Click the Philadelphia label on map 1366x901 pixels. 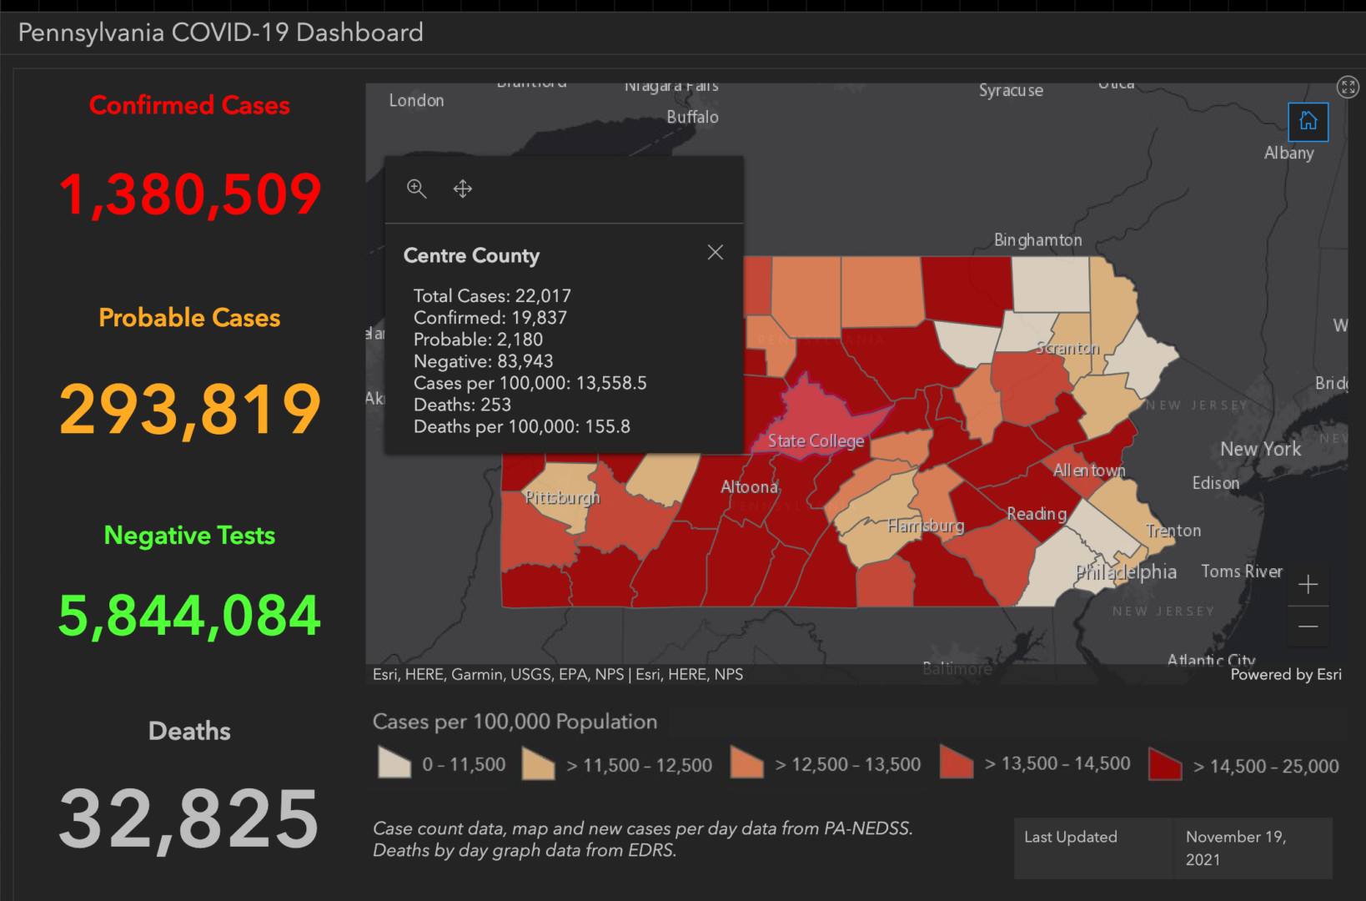[x=1126, y=572]
